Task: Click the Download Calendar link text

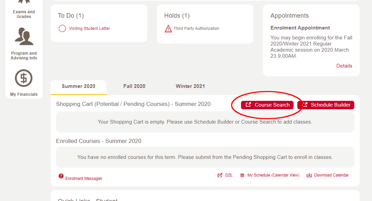Action: 331,175
